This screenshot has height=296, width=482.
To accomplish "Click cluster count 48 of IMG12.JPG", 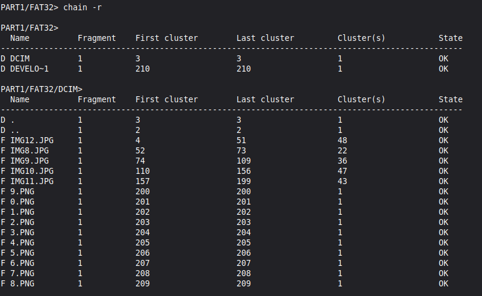I will click(342, 140).
